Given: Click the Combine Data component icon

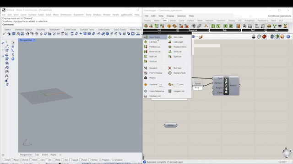Looking at the screenshot, I should (146, 84).
